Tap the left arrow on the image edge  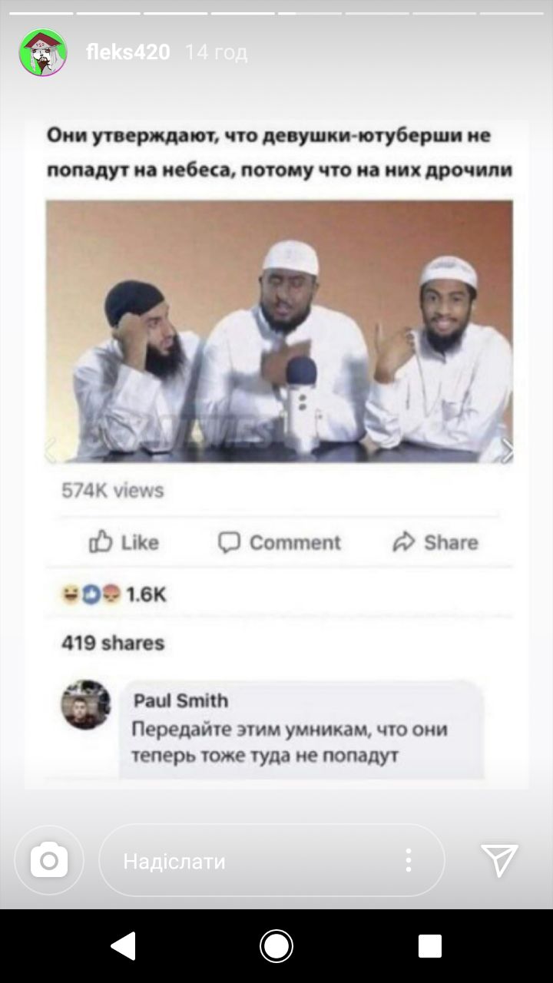[51, 450]
